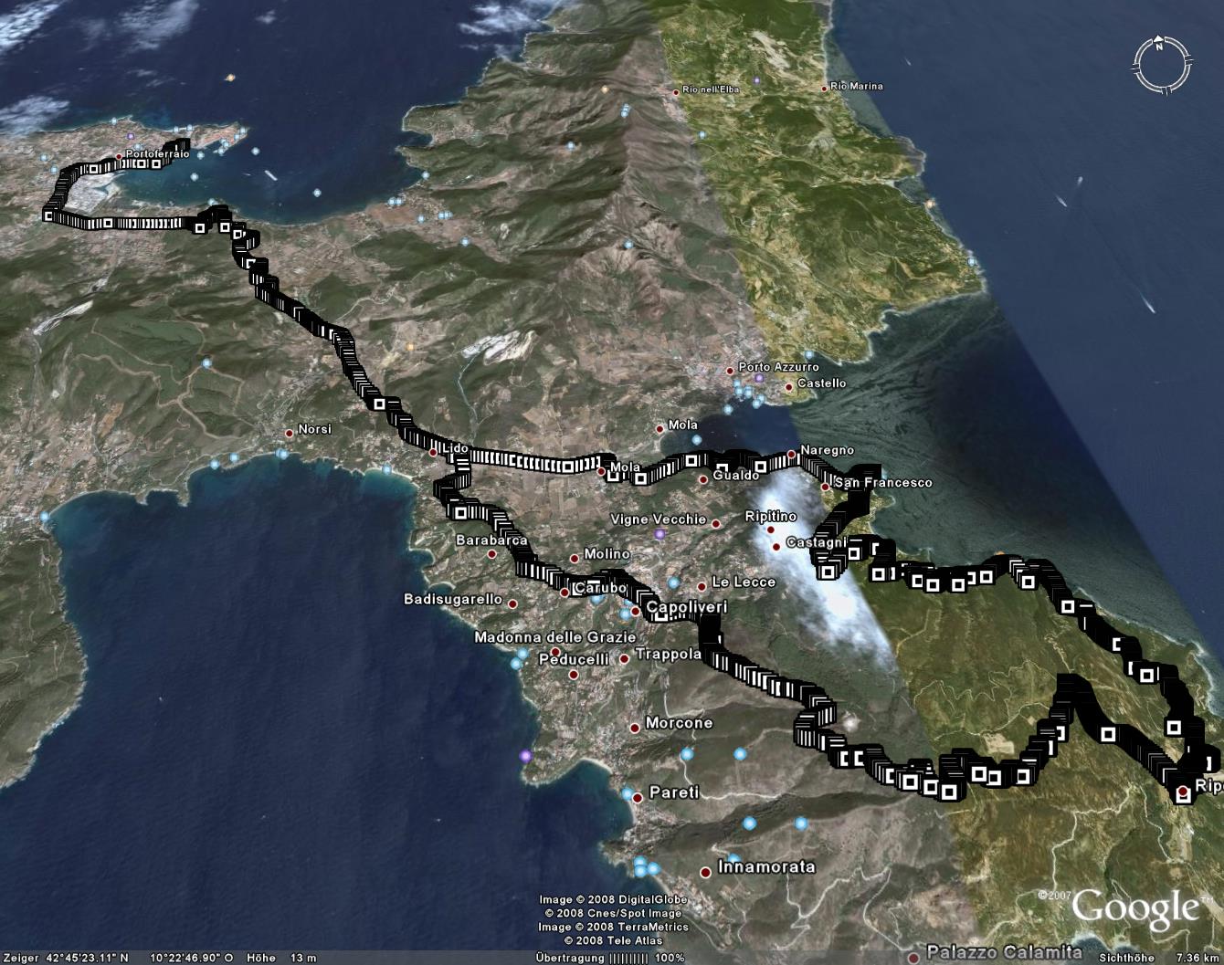Select the Morcone placemark marker
The height and width of the screenshot is (965, 1224).
point(635,728)
